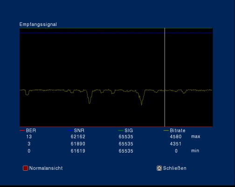This screenshot has height=187, width=235.
Task: Click Bitrate current value 4351
Action: coord(175,144)
